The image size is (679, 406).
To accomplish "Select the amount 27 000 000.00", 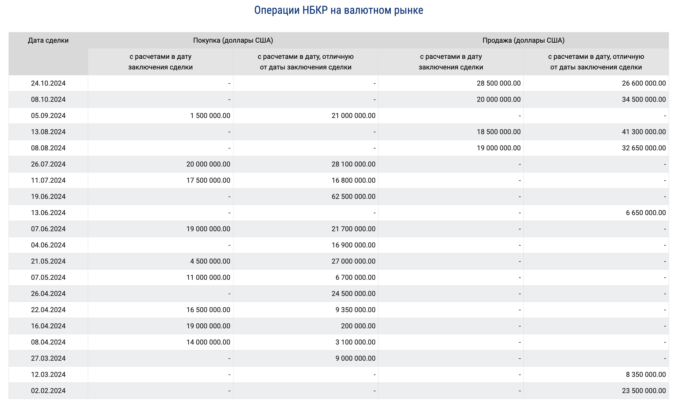I will tap(353, 261).
